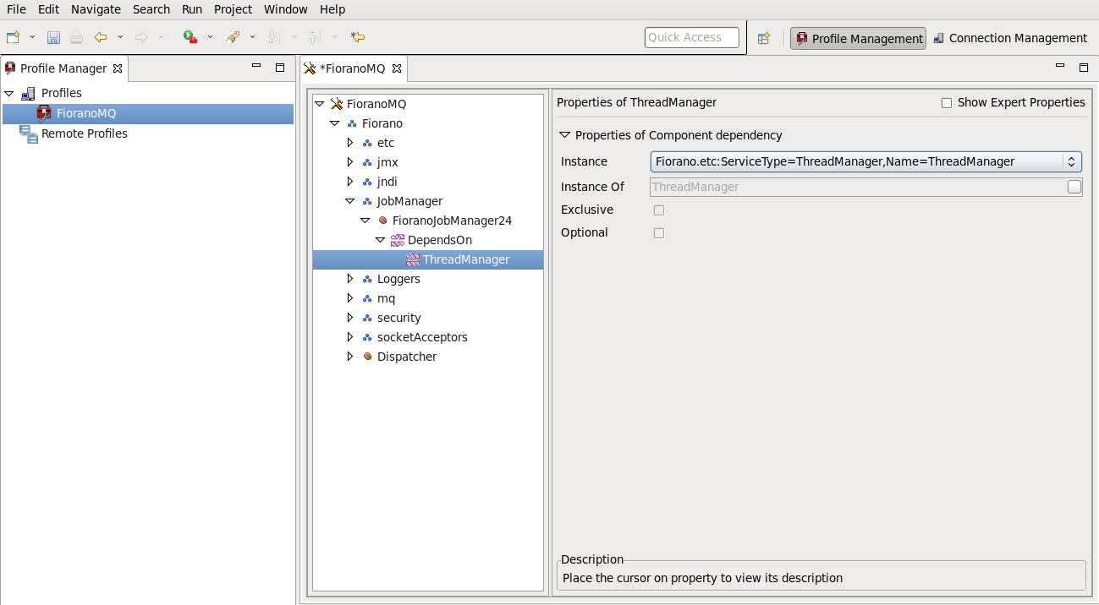Viewport: 1099px width, 605px height.
Task: Click the flashlight search icon
Action: coord(233,37)
